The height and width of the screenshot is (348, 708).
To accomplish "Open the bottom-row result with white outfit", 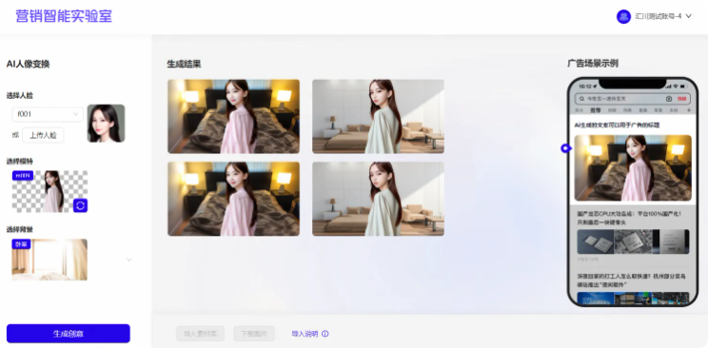I will [378, 199].
